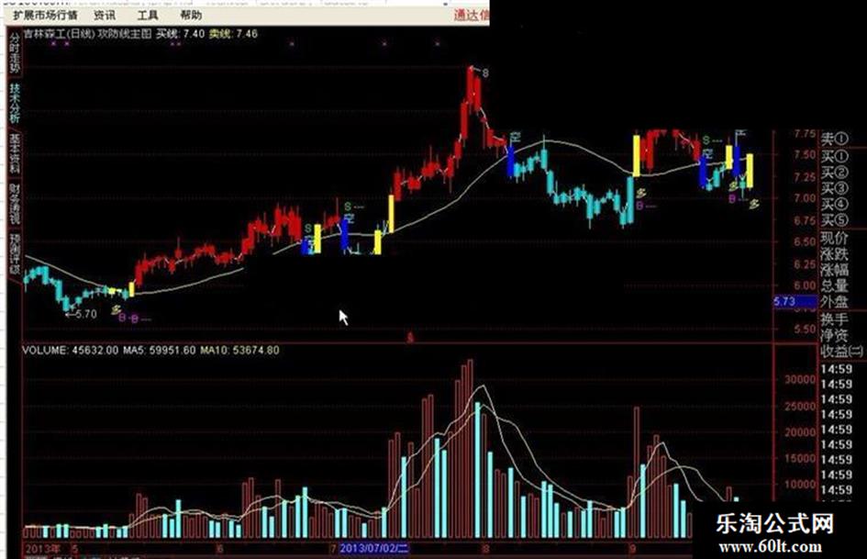Click the 买④ quote row
Screen dimensions: 867x559
point(834,205)
